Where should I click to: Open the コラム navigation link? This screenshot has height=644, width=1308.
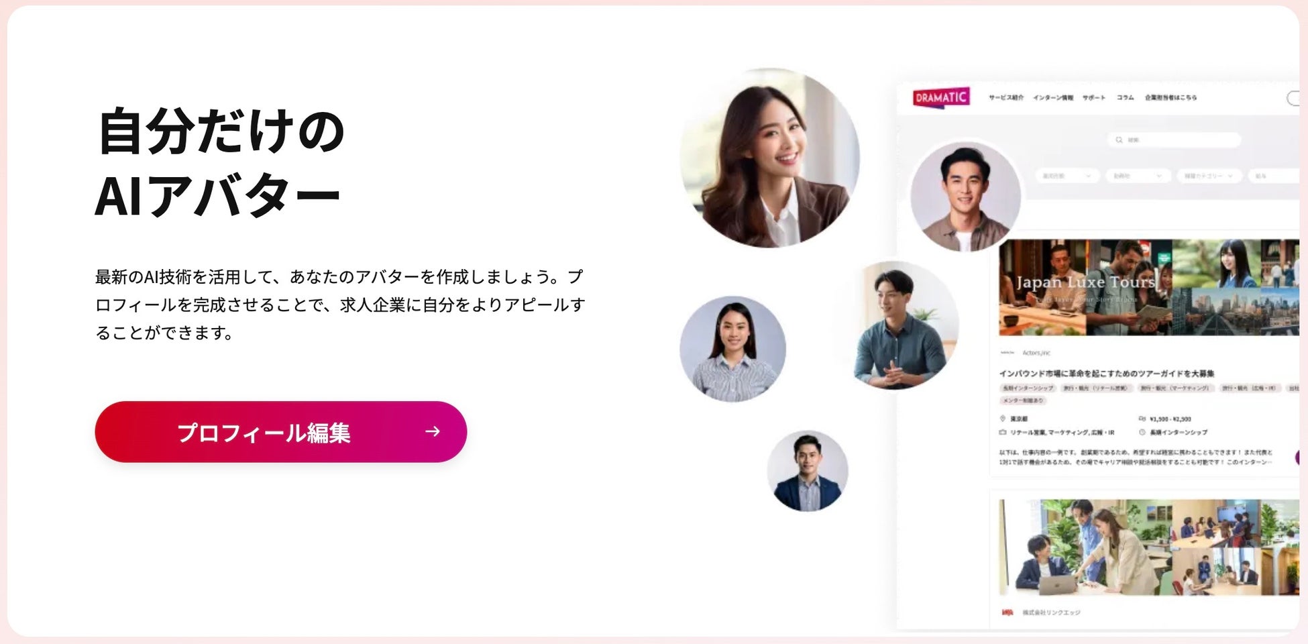[x=1126, y=98]
